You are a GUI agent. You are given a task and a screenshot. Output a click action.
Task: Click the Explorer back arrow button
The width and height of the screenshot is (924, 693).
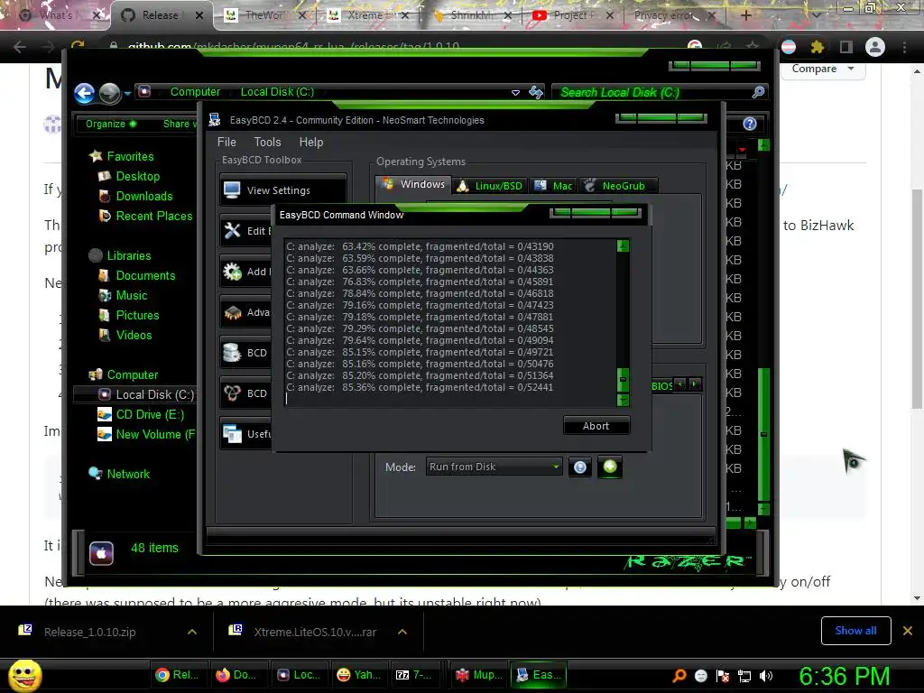pos(84,93)
